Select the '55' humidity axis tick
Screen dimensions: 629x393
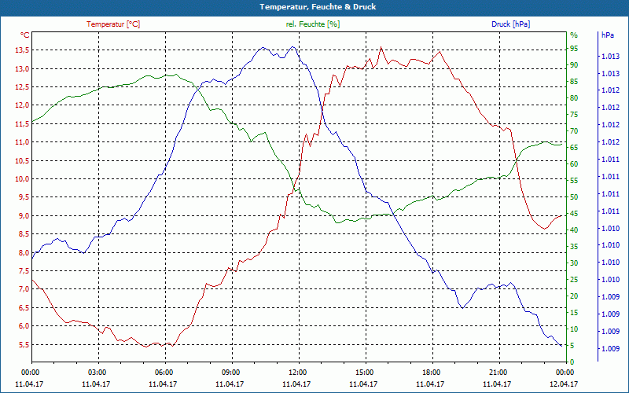click(x=574, y=181)
